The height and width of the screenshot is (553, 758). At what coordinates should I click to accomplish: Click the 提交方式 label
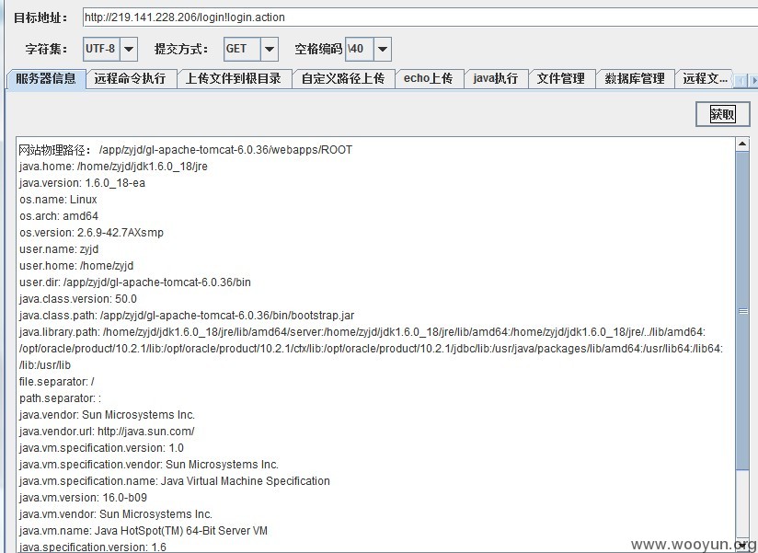click(x=181, y=49)
